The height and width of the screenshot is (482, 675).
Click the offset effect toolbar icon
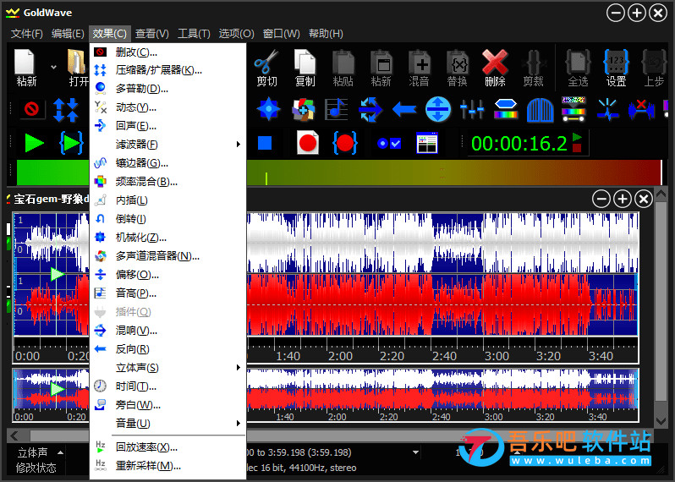(438, 109)
